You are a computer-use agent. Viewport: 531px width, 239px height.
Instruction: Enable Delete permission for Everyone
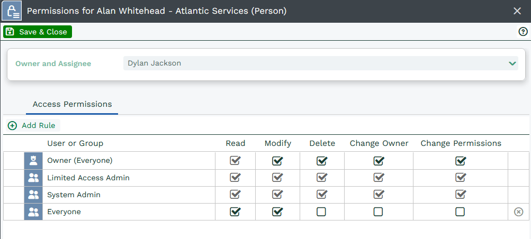(321, 212)
